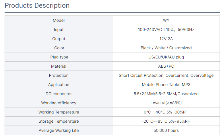Click the ABS+PC material value
The width and height of the screenshot is (223, 137).
166,66
